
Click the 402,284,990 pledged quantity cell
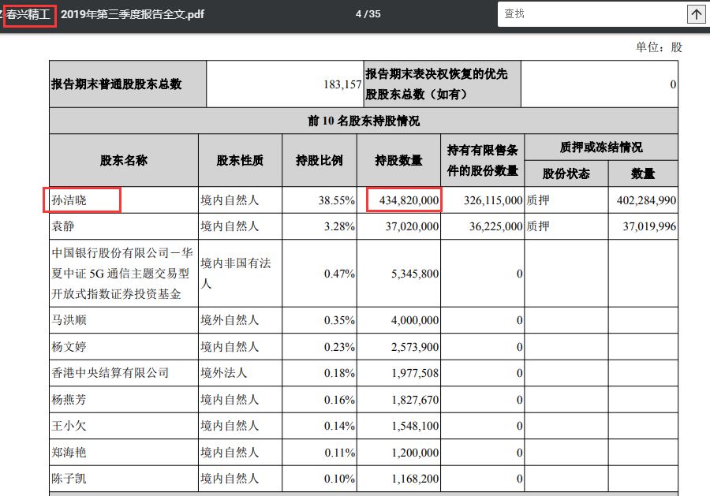click(645, 200)
